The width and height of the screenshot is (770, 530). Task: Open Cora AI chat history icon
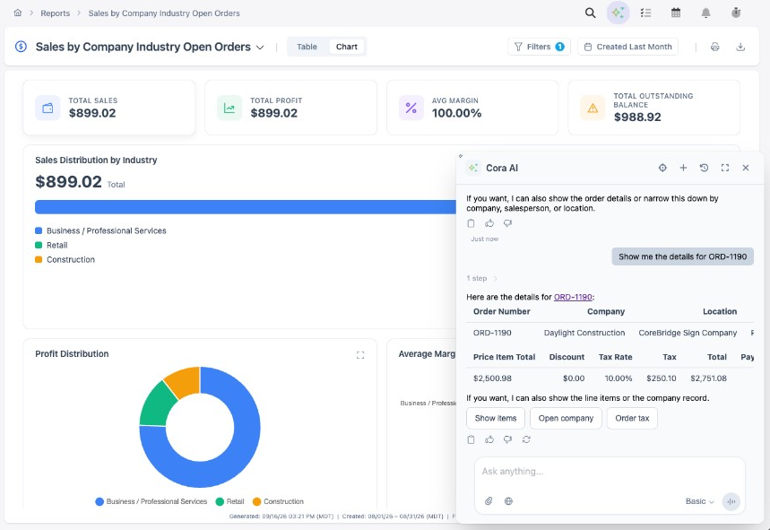click(704, 168)
